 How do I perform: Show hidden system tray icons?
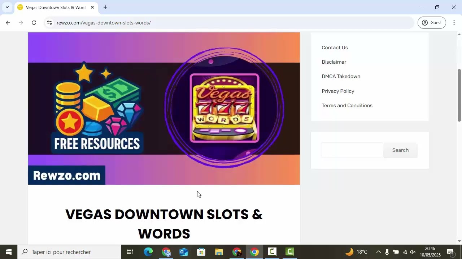378,252
